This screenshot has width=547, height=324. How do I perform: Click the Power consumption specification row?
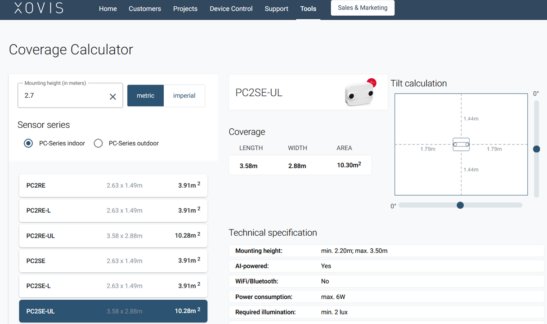tap(386, 297)
